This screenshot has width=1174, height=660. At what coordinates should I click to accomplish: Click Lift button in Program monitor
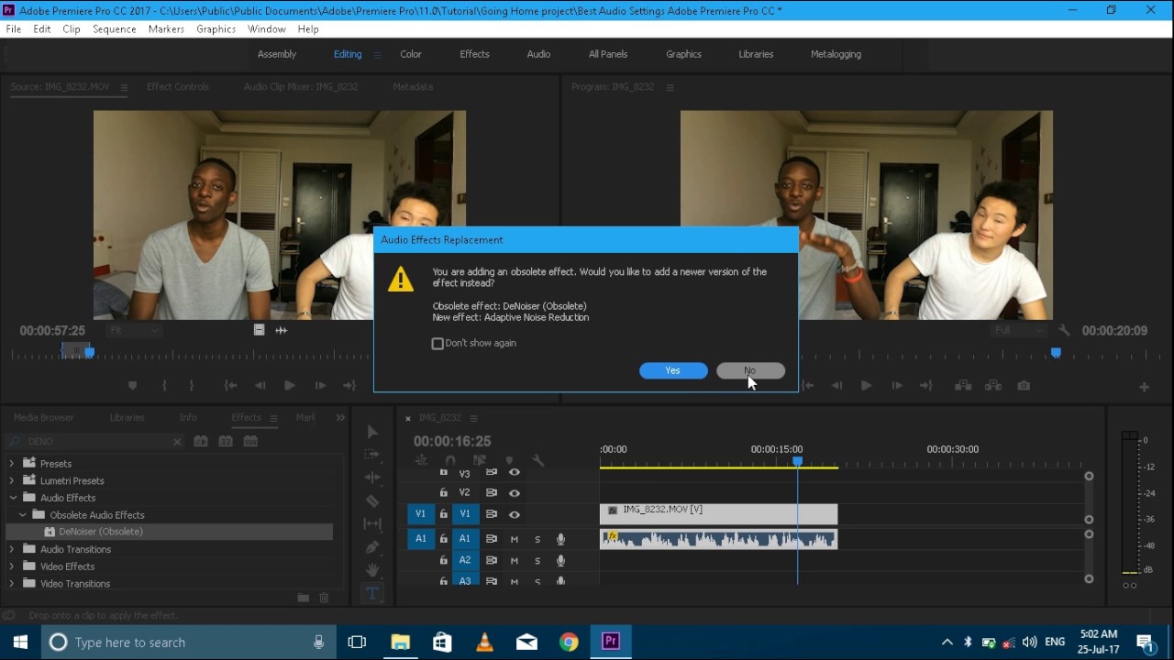pos(963,386)
